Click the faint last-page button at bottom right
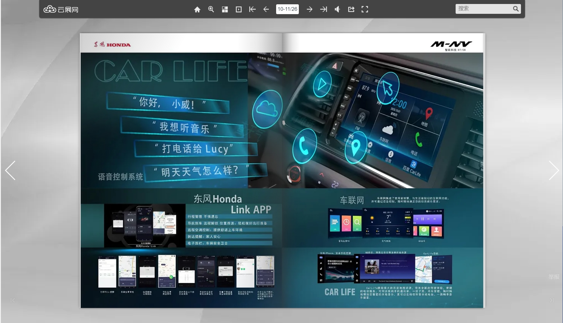This screenshot has height=323, width=563. (552, 300)
